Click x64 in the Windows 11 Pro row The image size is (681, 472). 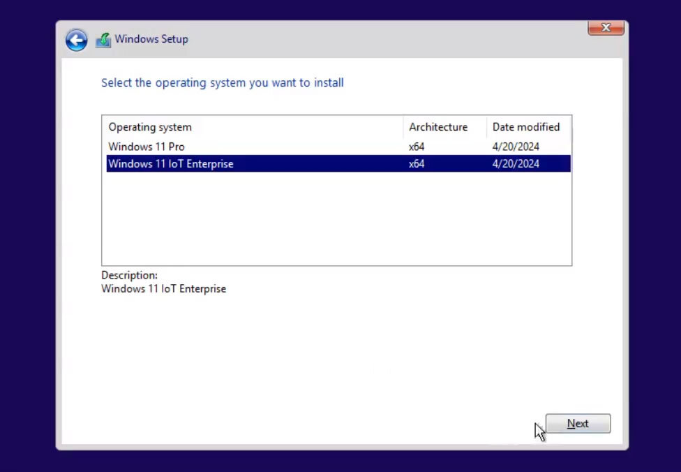point(417,147)
